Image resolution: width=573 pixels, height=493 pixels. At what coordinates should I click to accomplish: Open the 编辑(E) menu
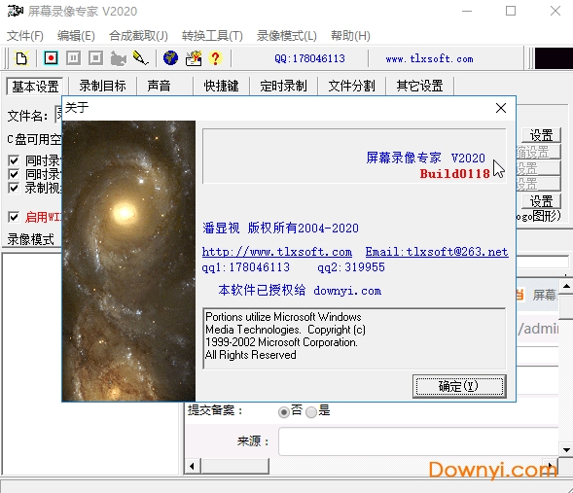[x=76, y=36]
